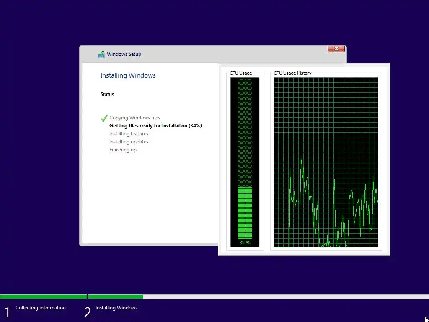Click the 32 % CPU usage value
Screen dimensions: 429x322
pos(245,243)
